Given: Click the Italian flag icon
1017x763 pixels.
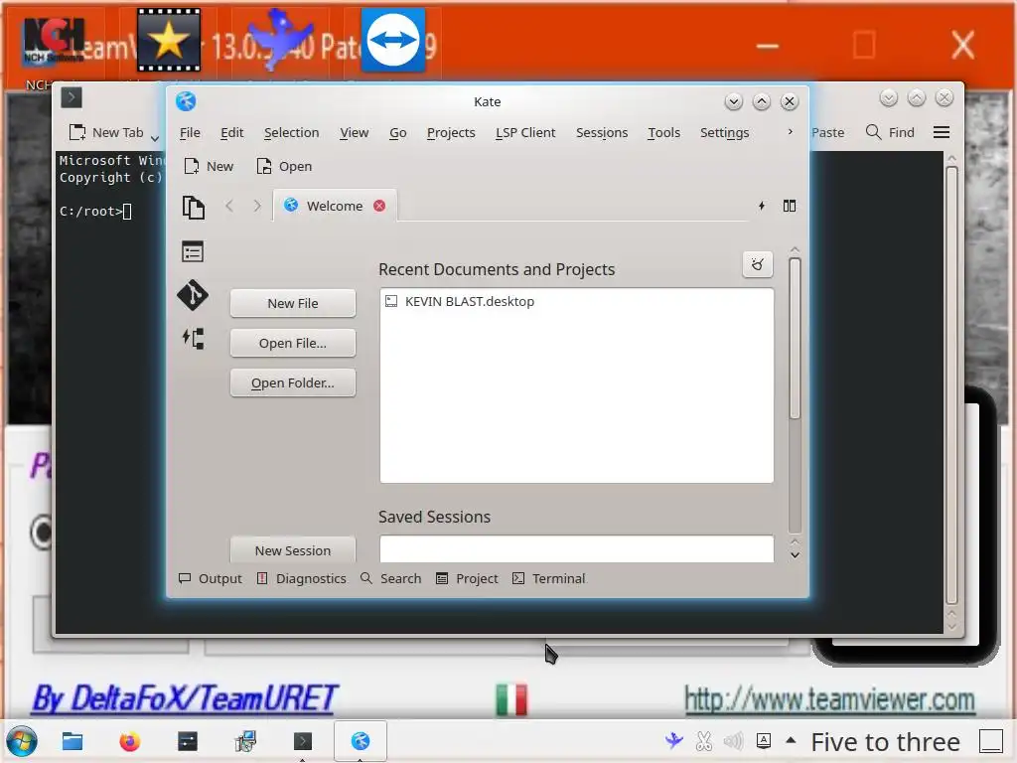Looking at the screenshot, I should pos(511,699).
